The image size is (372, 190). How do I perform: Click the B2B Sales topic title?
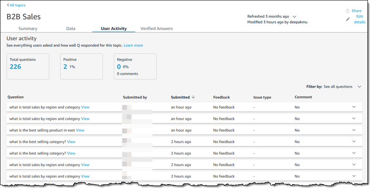pos(24,17)
